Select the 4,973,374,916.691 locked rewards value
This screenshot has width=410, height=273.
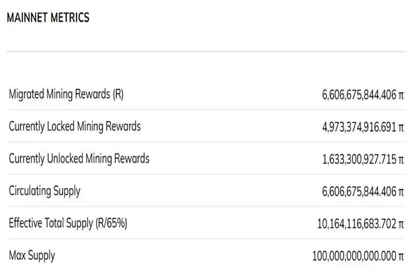pyautogui.click(x=359, y=127)
